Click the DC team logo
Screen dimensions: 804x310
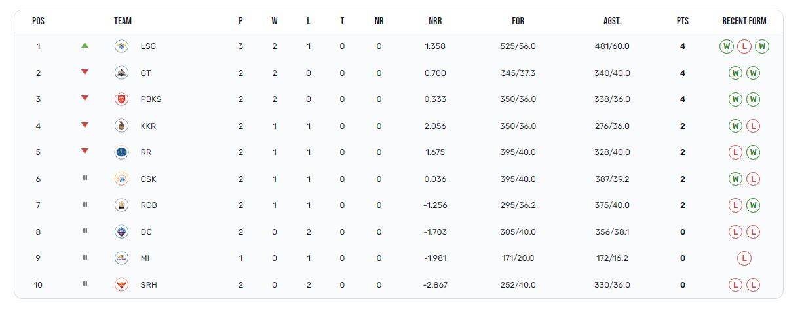(x=121, y=232)
